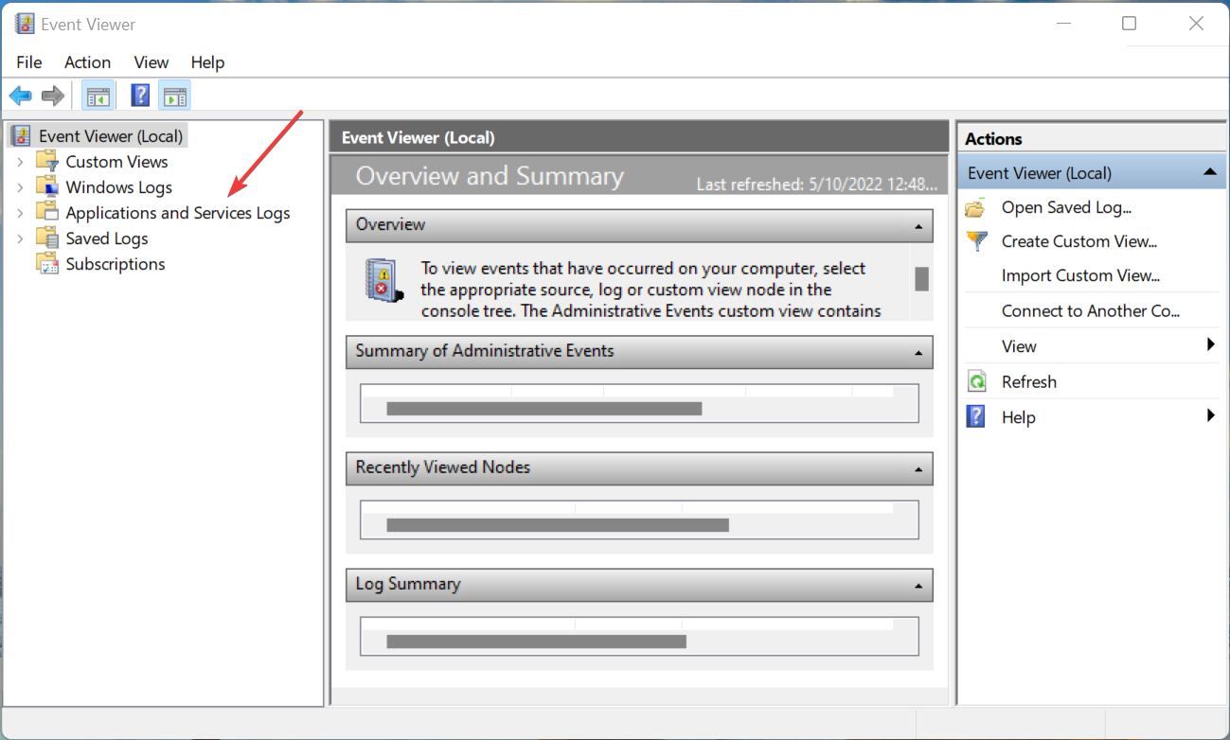Click the Open Saved Log folder icon

pyautogui.click(x=976, y=208)
